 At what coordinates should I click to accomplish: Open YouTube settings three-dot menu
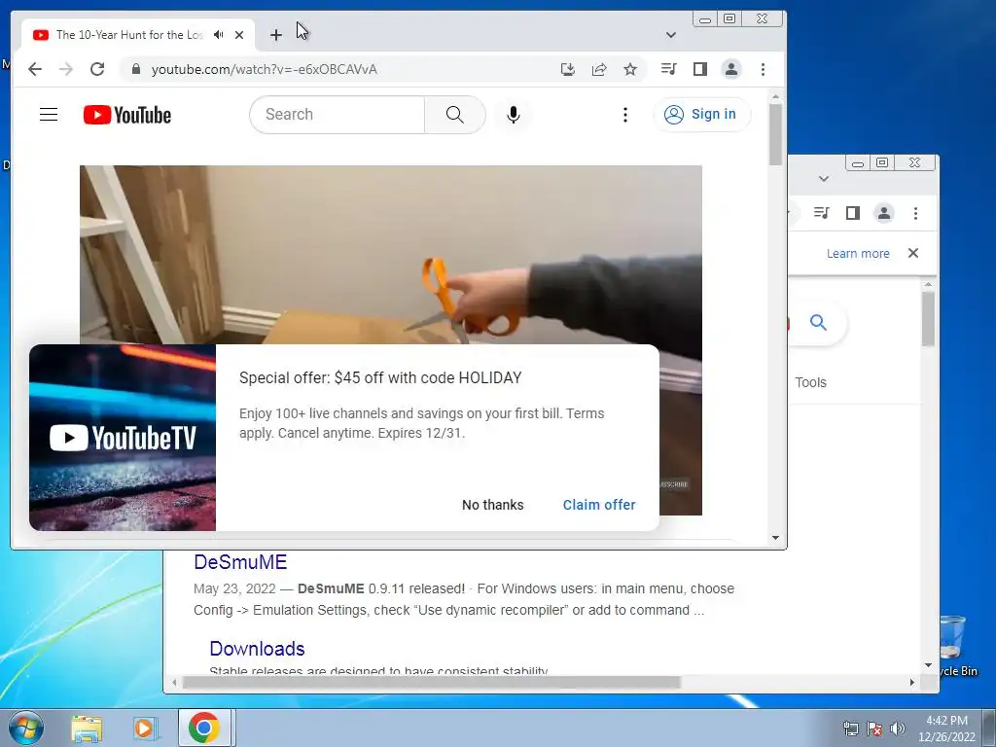[x=625, y=115]
